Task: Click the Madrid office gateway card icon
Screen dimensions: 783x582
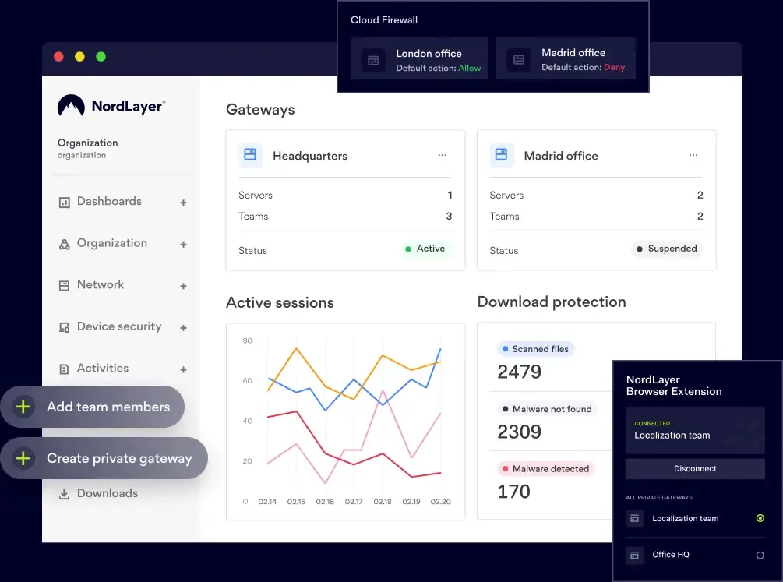Action: click(502, 154)
